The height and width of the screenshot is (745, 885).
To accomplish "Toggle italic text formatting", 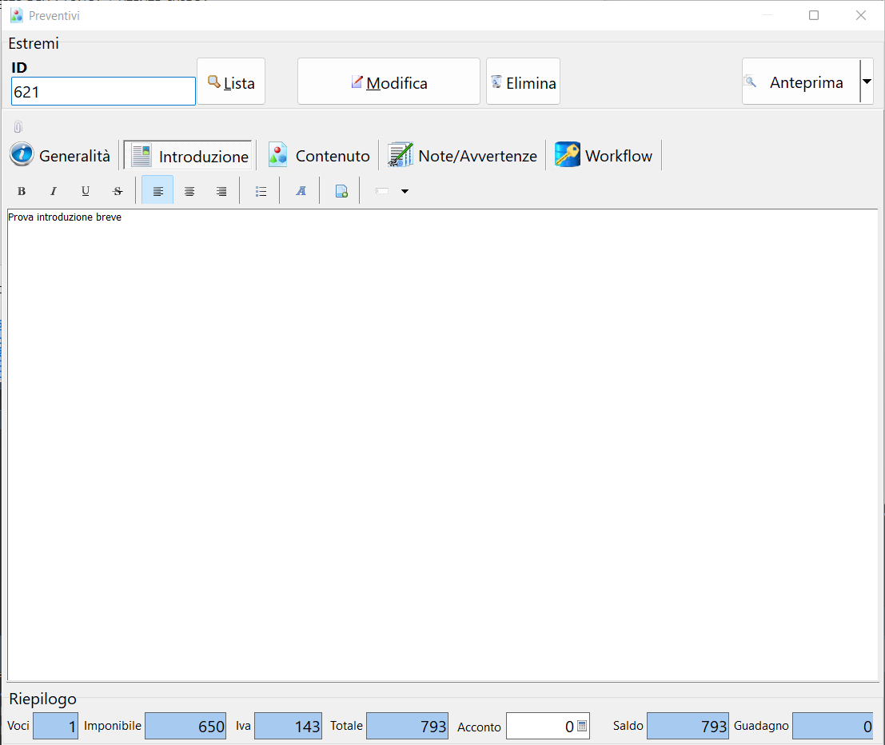I will click(x=54, y=191).
